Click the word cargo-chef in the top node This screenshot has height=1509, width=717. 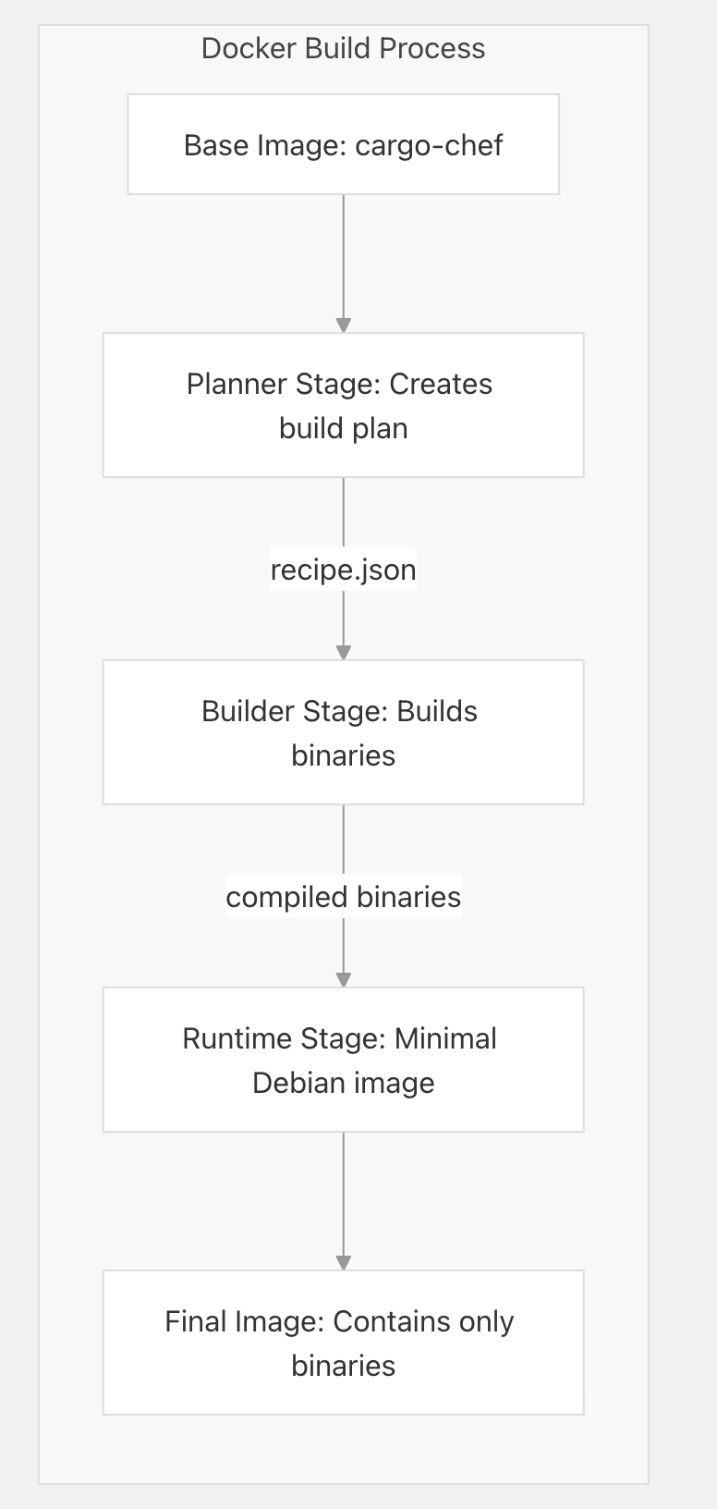(429, 145)
